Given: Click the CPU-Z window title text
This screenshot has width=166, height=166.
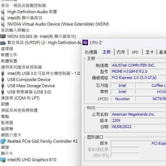Looking at the screenshot, I should (96, 43).
